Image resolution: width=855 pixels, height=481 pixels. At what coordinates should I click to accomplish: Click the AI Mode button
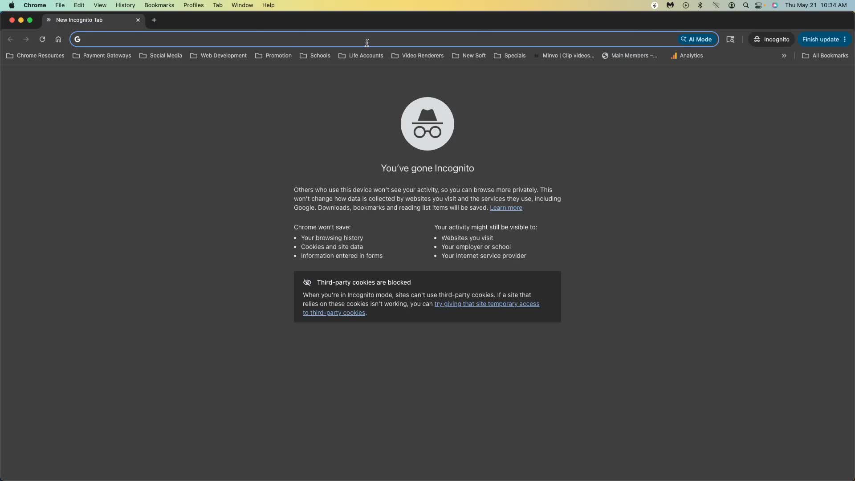tap(696, 39)
